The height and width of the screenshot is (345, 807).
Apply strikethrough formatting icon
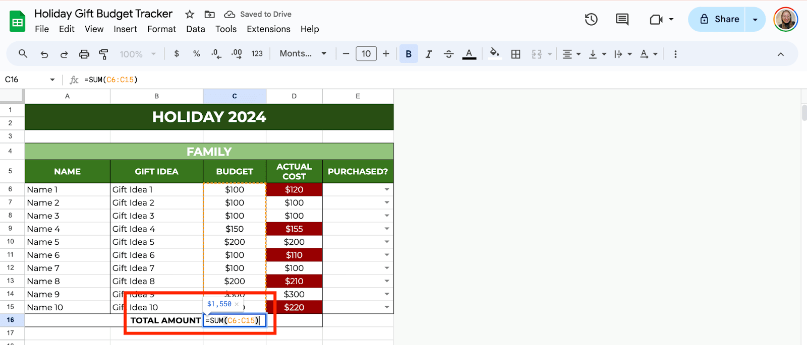(x=448, y=54)
